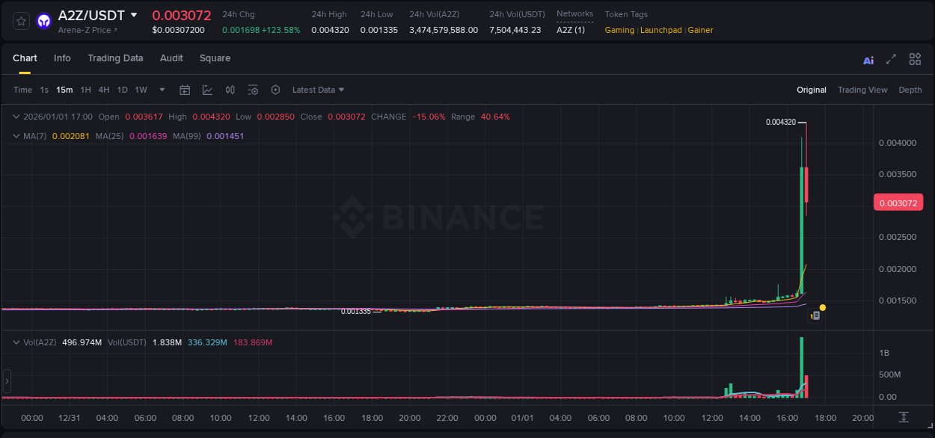This screenshot has height=438, width=935.
Task: Select the chart style line icon
Action: tap(207, 90)
